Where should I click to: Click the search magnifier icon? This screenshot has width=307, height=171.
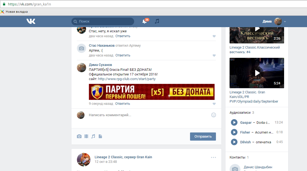75,21
